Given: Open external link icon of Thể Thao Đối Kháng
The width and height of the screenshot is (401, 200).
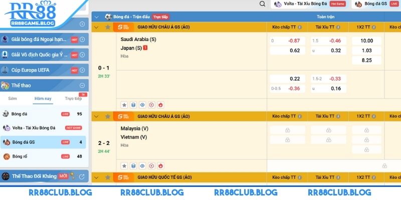Looking at the screenshot, I should [82, 176].
